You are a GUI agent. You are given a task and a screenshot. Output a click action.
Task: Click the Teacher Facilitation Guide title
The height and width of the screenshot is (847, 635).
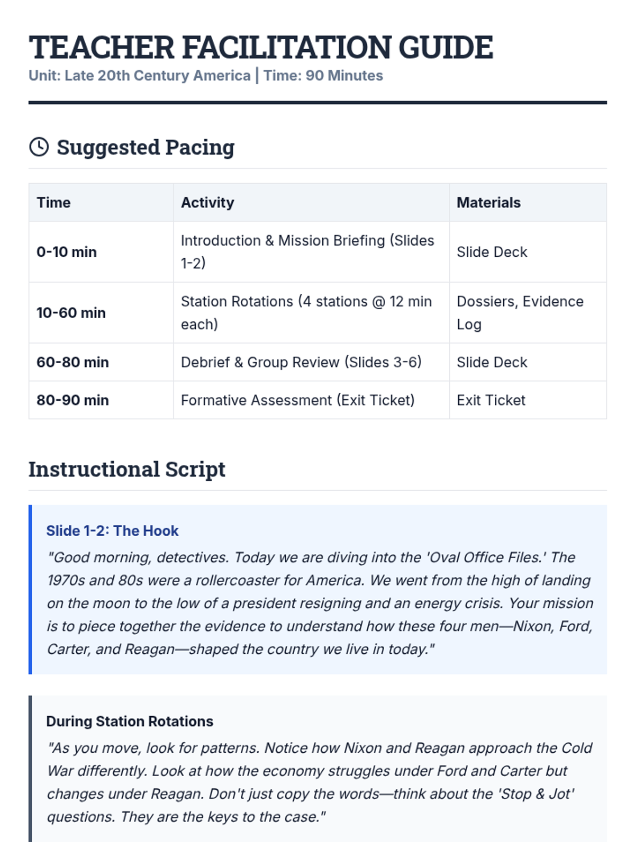pos(260,47)
